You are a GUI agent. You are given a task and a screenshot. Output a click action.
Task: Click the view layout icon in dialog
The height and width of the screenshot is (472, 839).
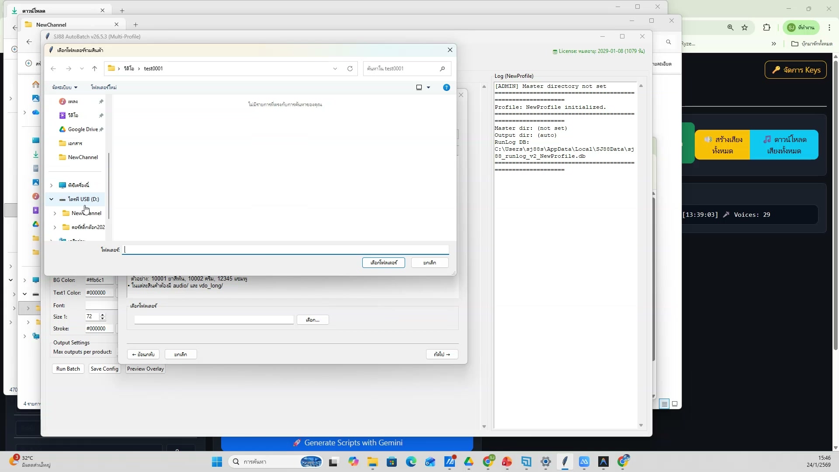[x=419, y=87]
